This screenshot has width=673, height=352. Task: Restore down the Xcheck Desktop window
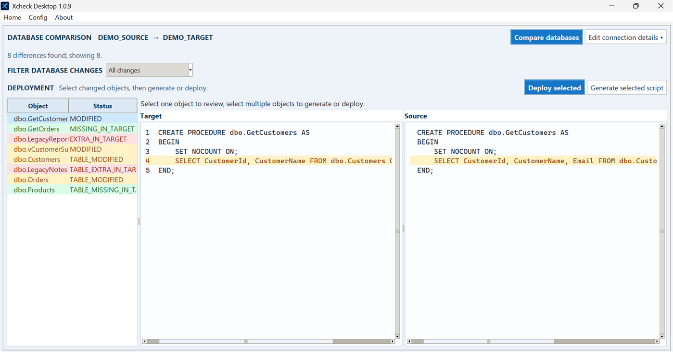[x=636, y=6]
